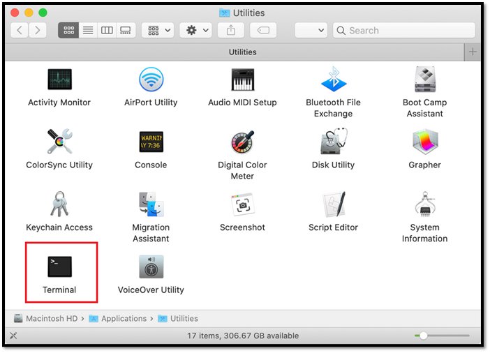Switch to gallery view
This screenshot has height=353, width=490.
(x=126, y=30)
